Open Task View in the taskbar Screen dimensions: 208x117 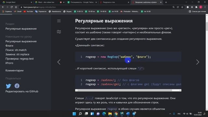click(x=86, y=114)
